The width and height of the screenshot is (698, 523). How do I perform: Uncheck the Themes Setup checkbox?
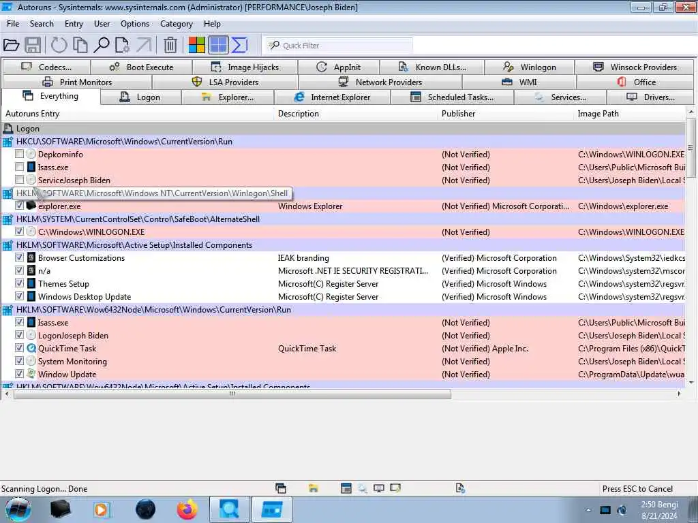coord(19,283)
